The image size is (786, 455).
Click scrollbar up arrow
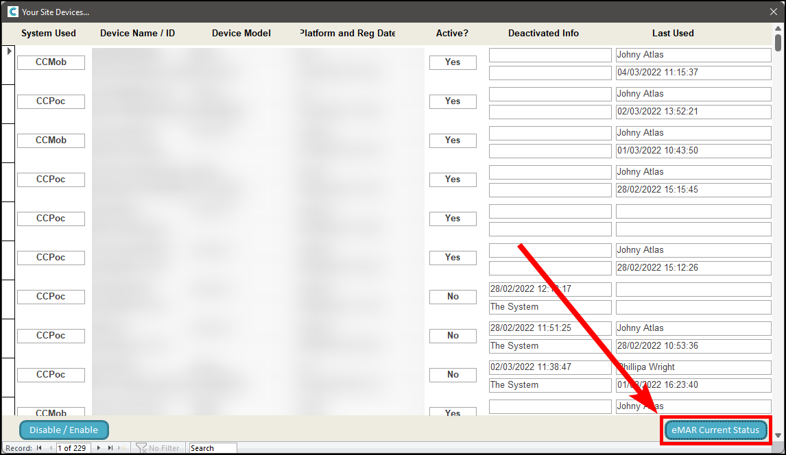778,29
